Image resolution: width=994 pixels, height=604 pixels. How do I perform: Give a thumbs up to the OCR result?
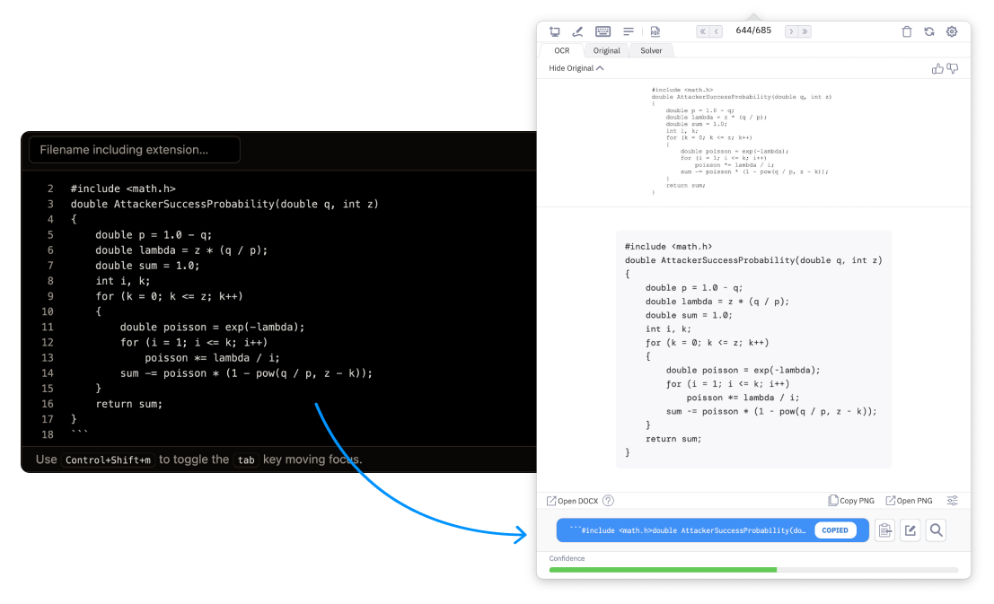[x=937, y=68]
